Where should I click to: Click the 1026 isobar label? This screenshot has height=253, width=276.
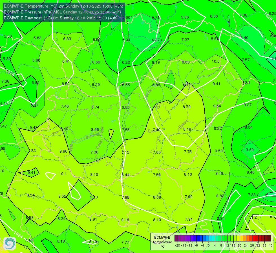10,73
